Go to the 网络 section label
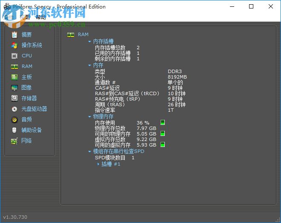This screenshot has height=223, width=281. pyautogui.click(x=26, y=141)
